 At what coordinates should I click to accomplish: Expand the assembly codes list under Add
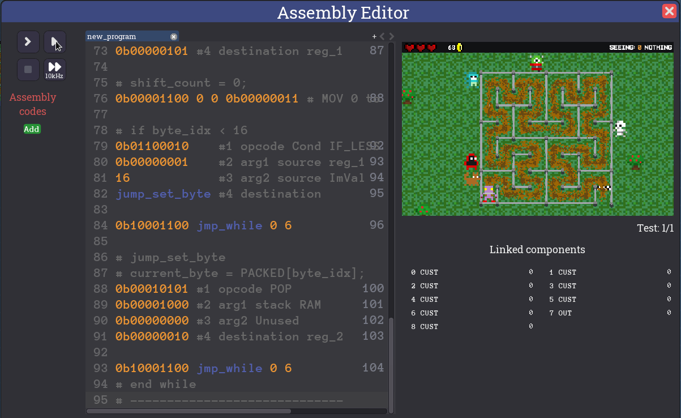point(32,129)
